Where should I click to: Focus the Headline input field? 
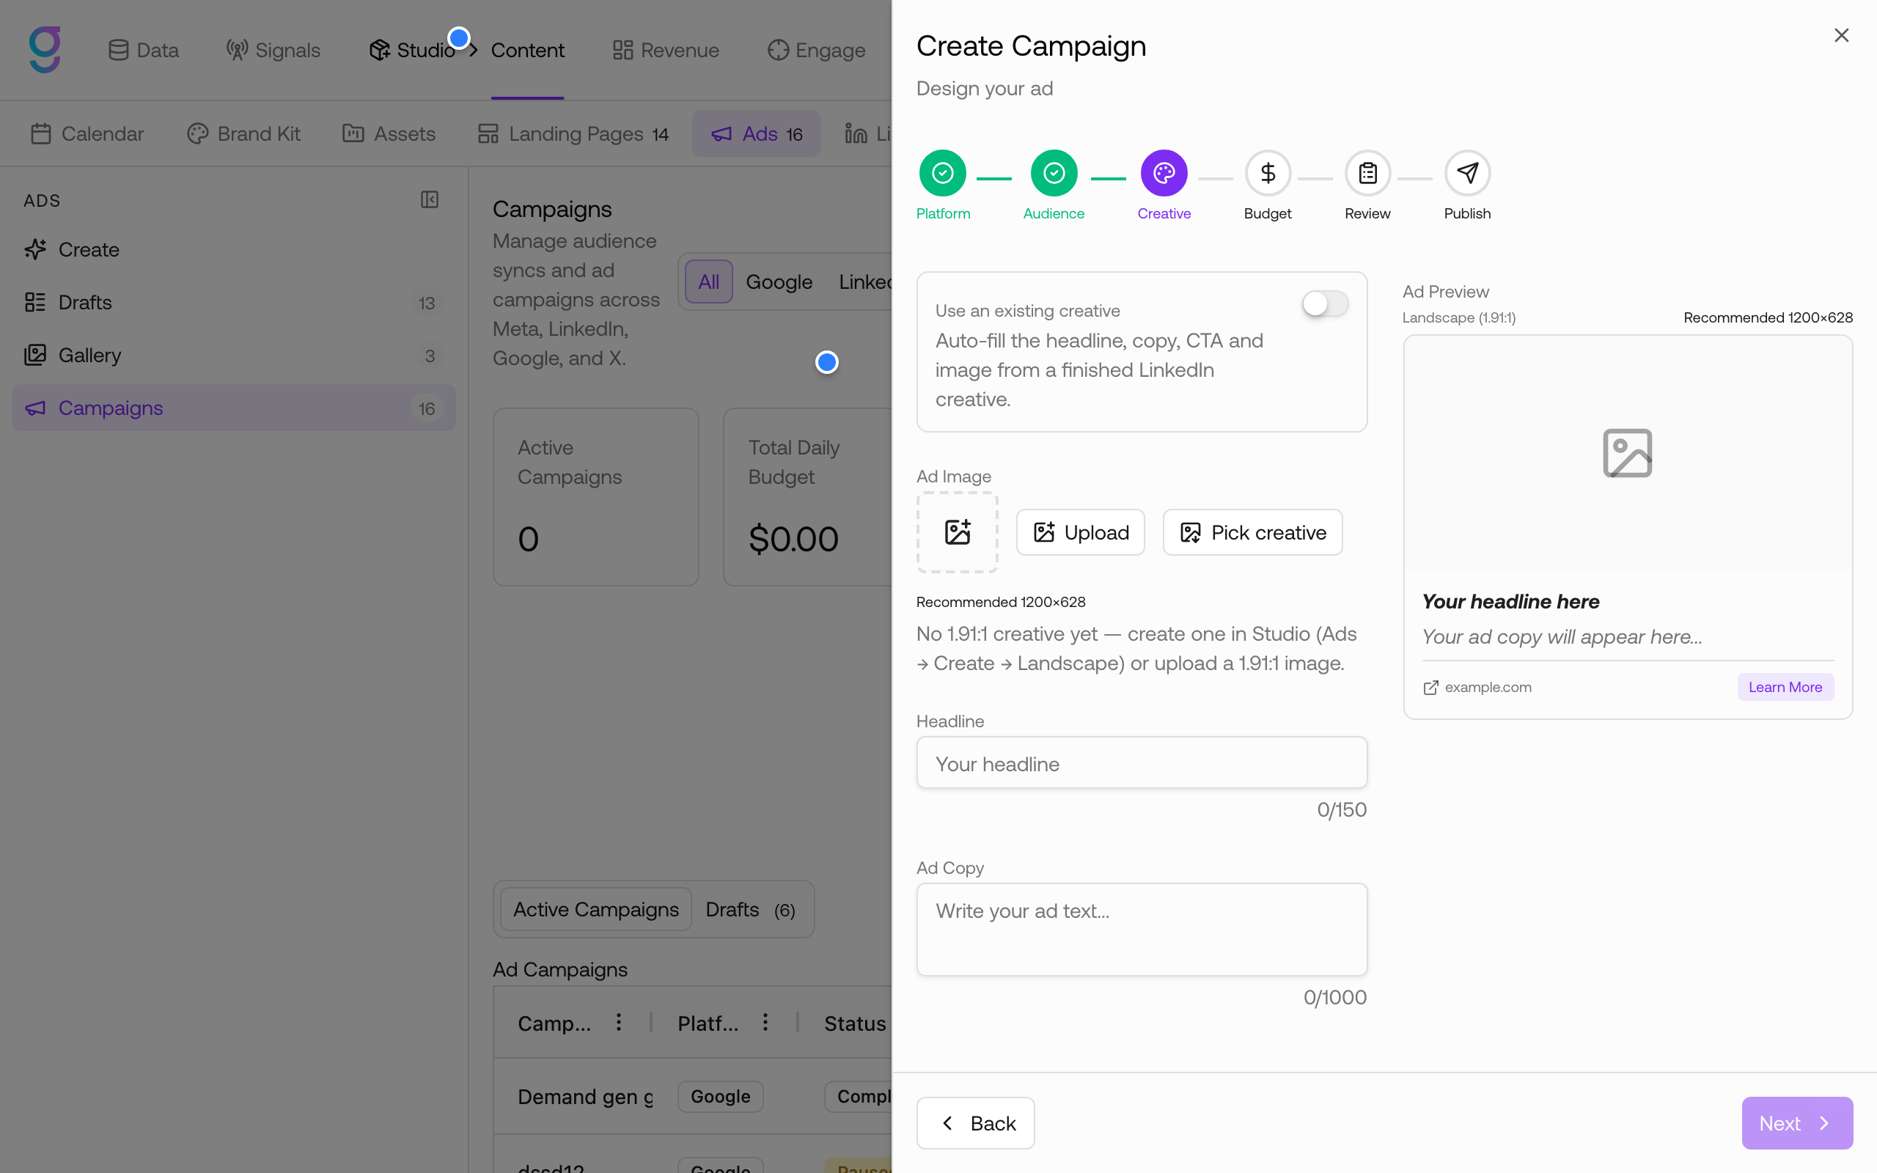[1142, 763]
